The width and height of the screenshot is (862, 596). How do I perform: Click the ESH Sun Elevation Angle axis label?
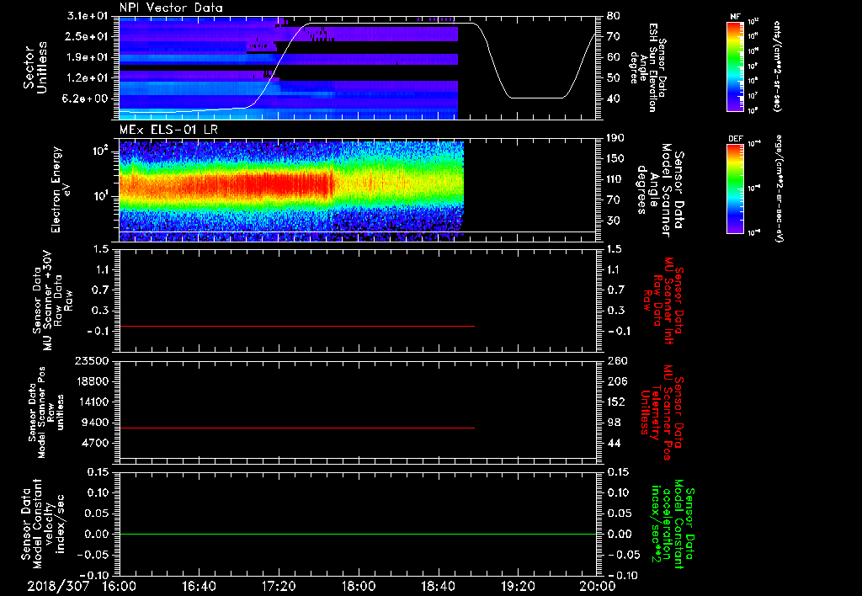[x=647, y=67]
